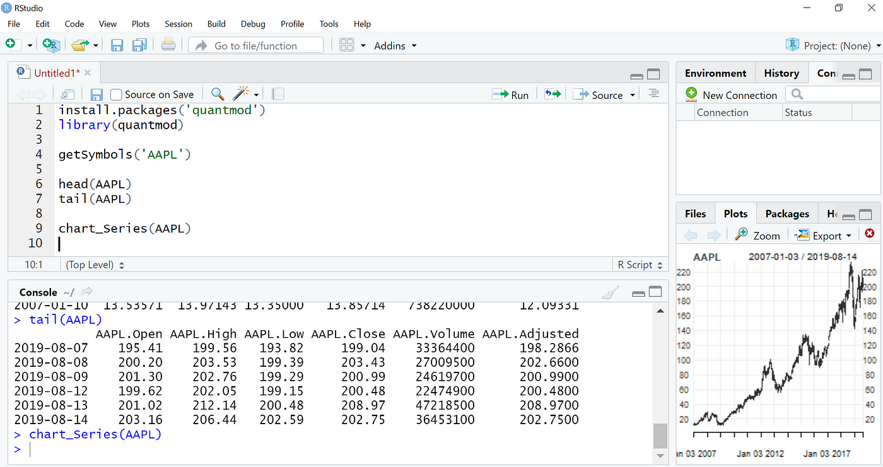Open the Build menu
The height and width of the screenshot is (467, 883).
pos(216,24)
